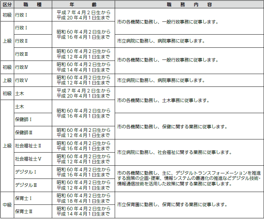The image size is (264, 219).
Task: Select the 保健師Ⅰ cell
Action: click(x=23, y=120)
